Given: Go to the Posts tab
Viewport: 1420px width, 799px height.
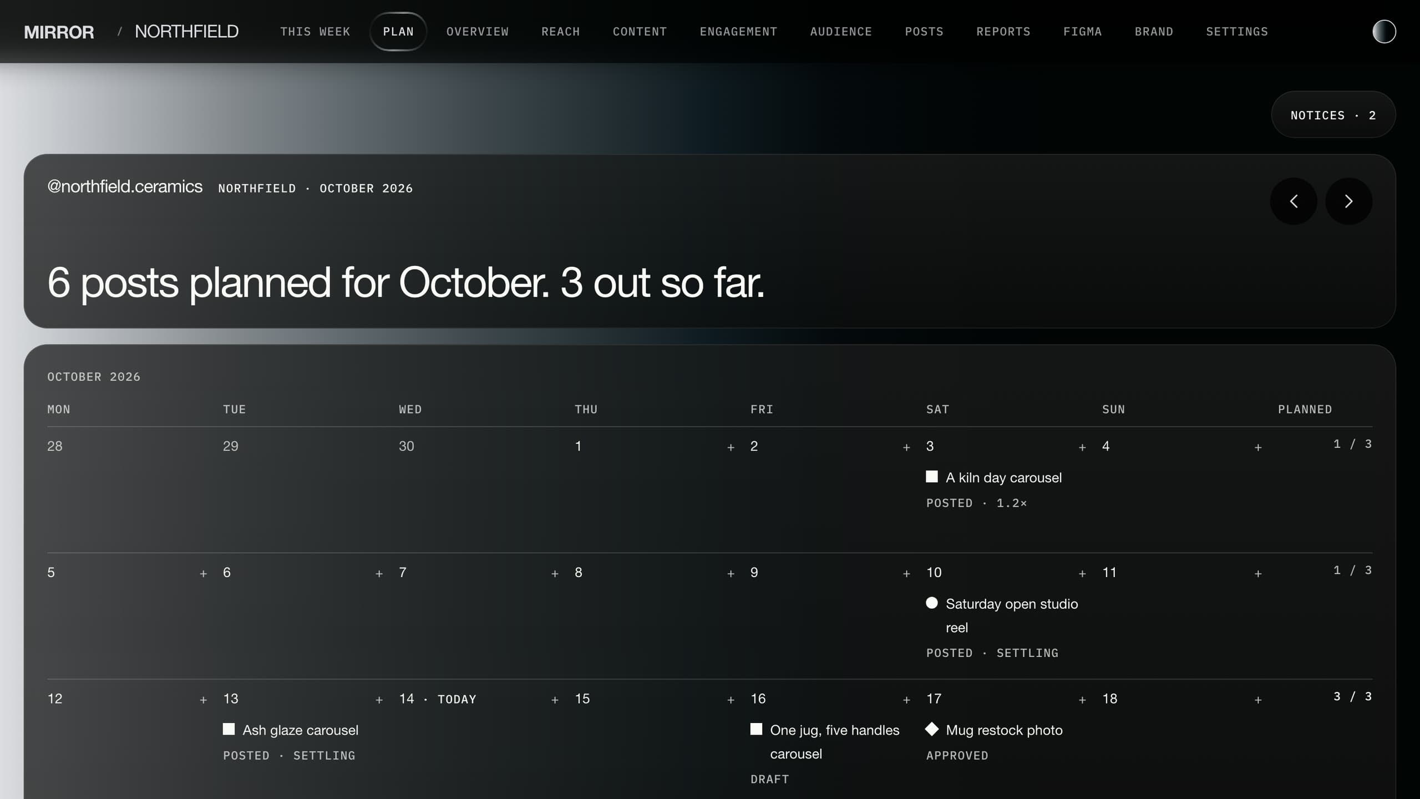Looking at the screenshot, I should (924, 32).
